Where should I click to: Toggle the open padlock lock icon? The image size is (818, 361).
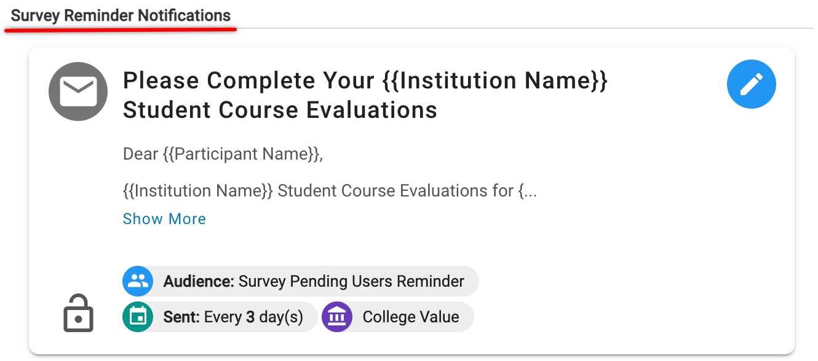click(78, 314)
